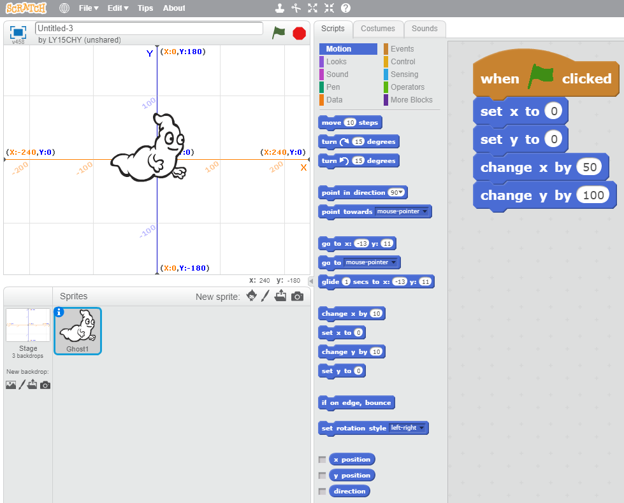The image size is (624, 503).
Task: Open the rotation style left-right dropdown
Action: click(422, 428)
